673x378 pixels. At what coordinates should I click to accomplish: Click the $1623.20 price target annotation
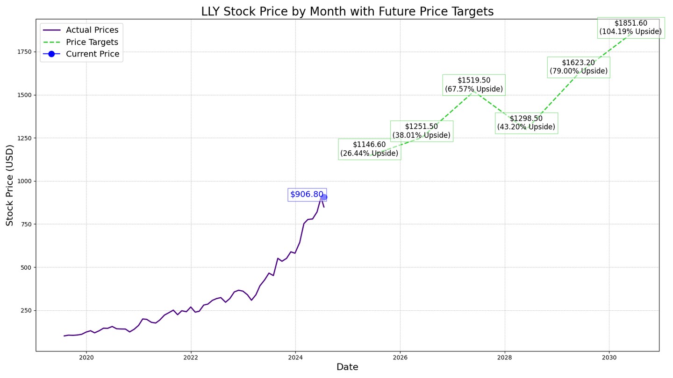coord(579,67)
